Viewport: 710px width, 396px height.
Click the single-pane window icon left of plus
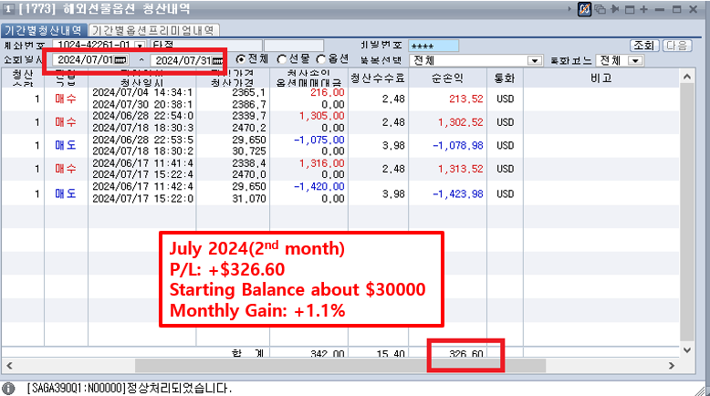click(x=630, y=9)
